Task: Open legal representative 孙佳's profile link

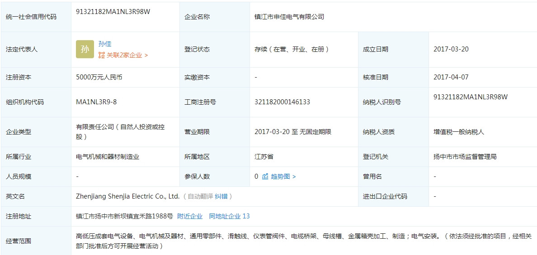Action: 105,44
